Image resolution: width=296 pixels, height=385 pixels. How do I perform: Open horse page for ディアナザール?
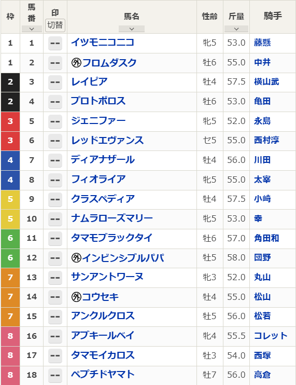click(x=103, y=160)
